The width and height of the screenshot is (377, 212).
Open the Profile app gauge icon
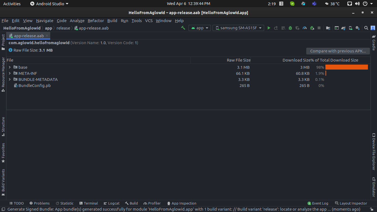[305, 28]
